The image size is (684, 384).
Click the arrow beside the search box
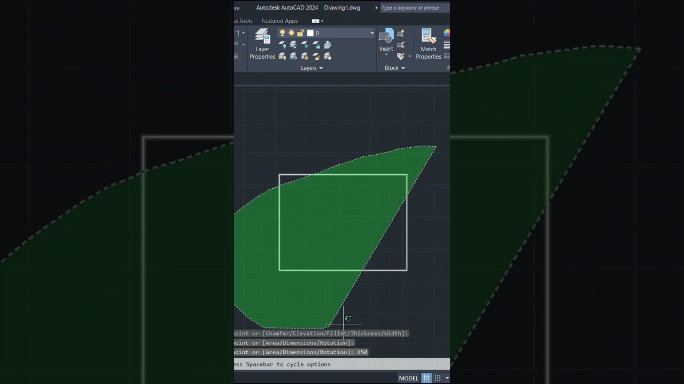pyautogui.click(x=376, y=8)
